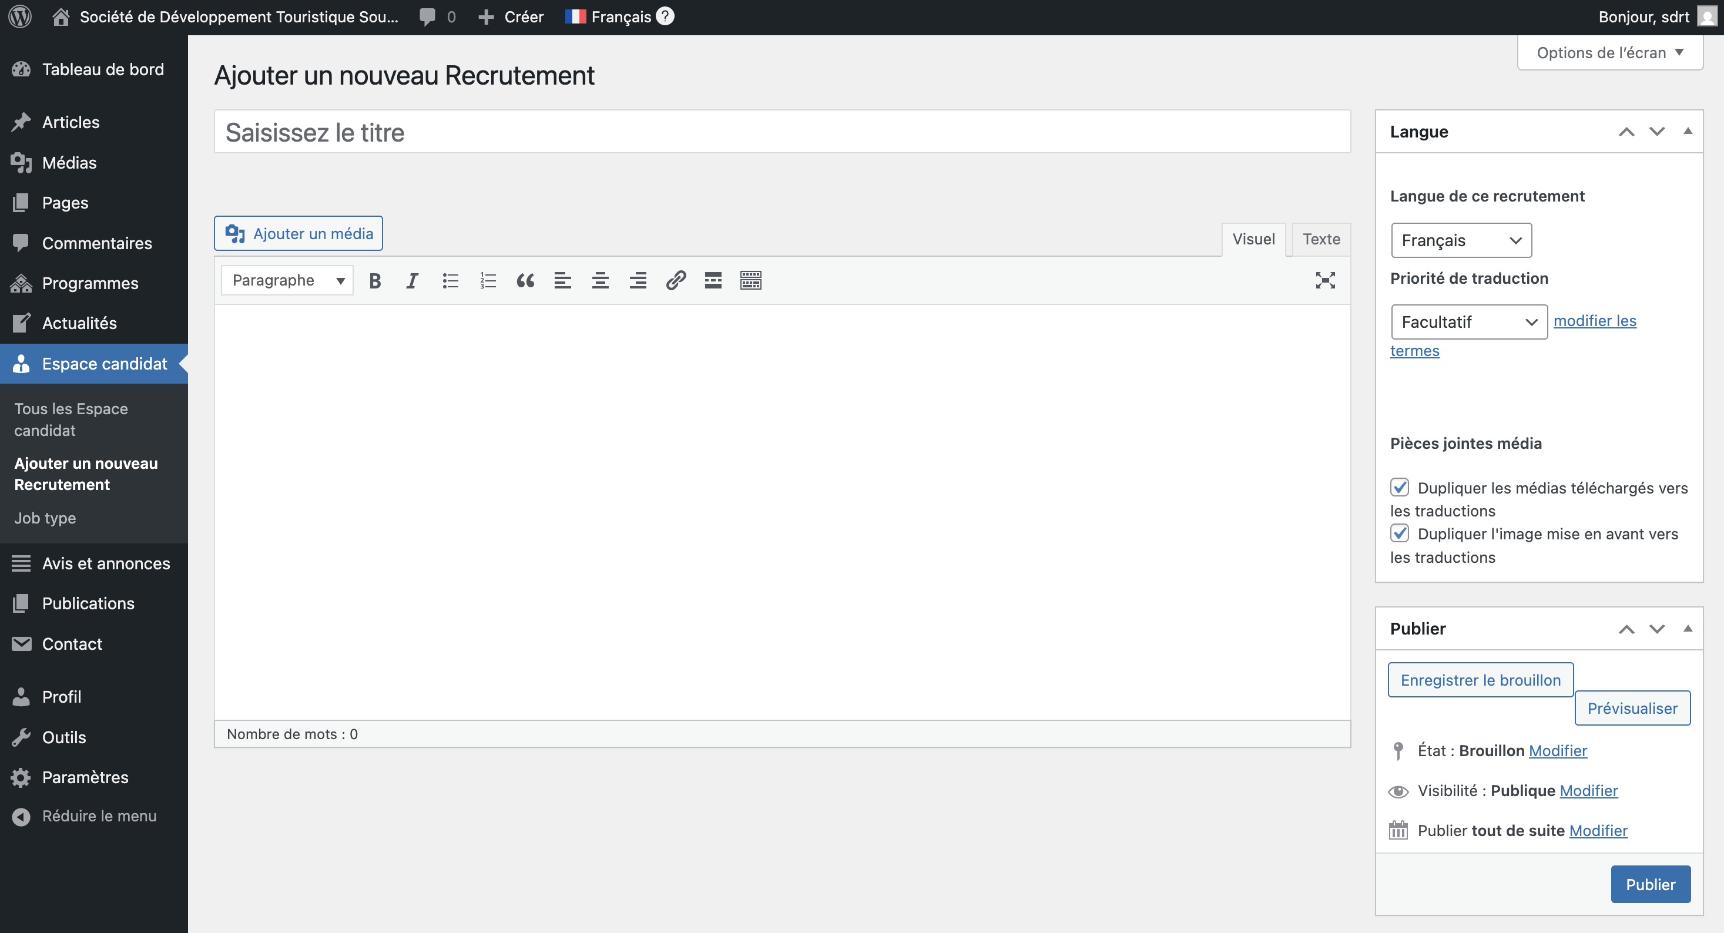This screenshot has width=1724, height=933.
Task: Collapse the Langue panel with triangle toggle
Action: click(1688, 131)
